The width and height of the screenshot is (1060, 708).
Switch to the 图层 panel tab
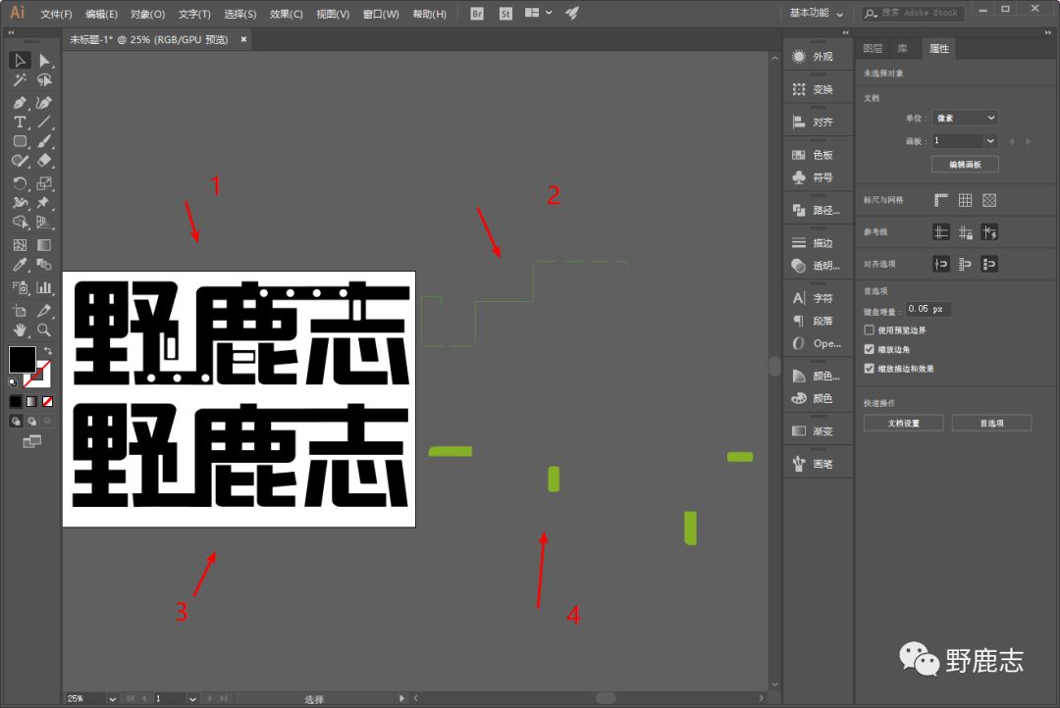(x=872, y=48)
